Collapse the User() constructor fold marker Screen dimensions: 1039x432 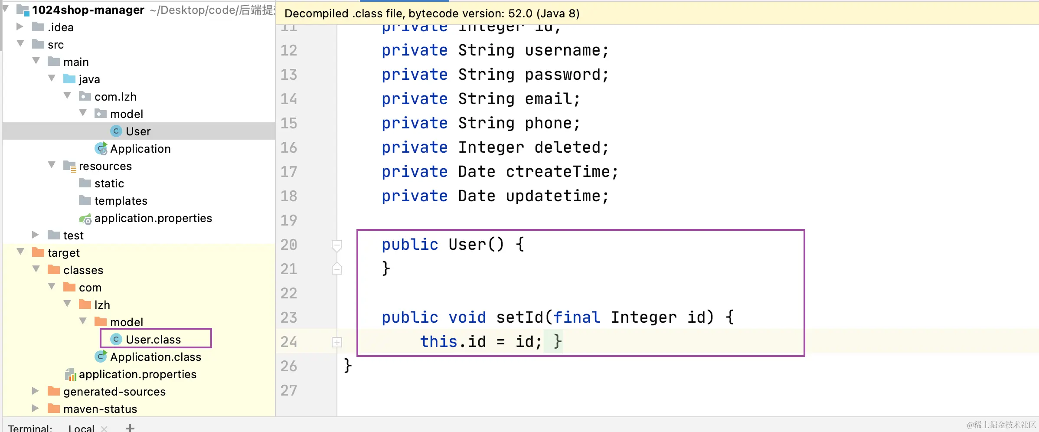tap(337, 245)
